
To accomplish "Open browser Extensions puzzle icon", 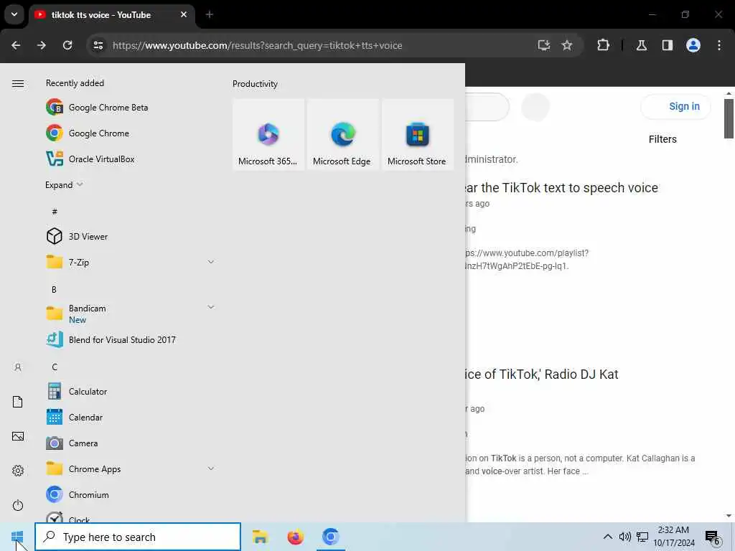I will point(603,45).
